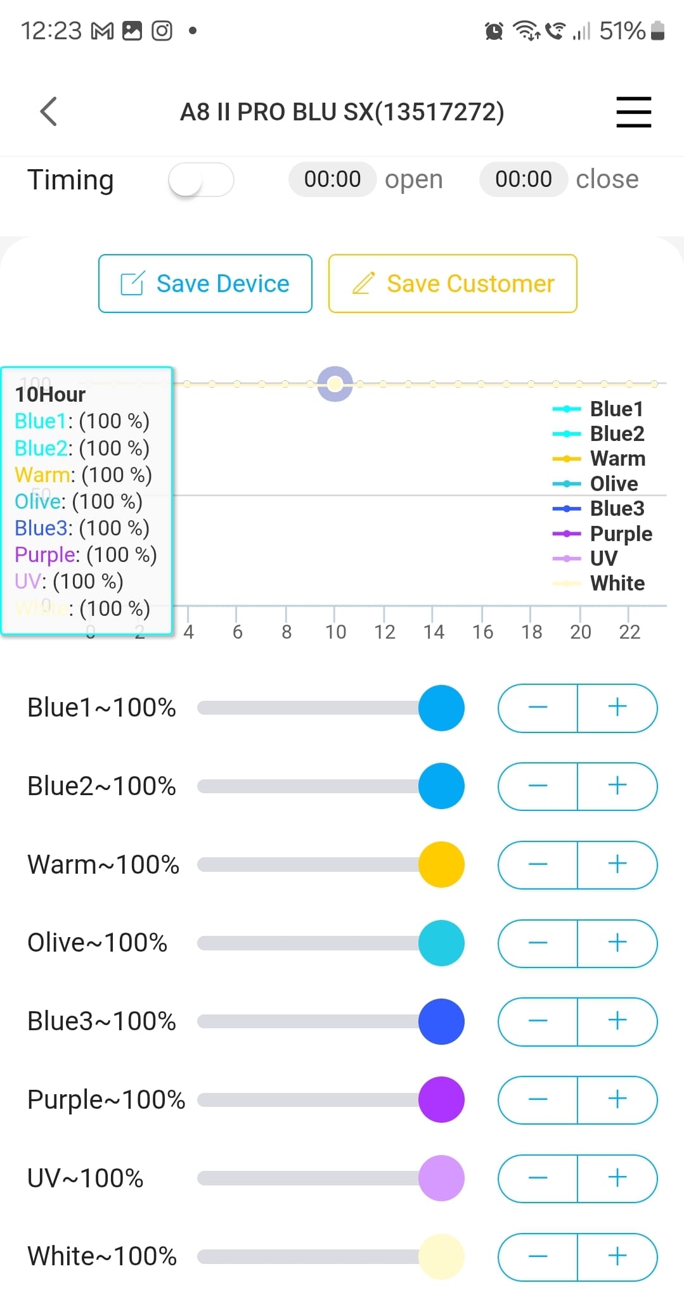Tap the plus icon for Purple

click(617, 1100)
